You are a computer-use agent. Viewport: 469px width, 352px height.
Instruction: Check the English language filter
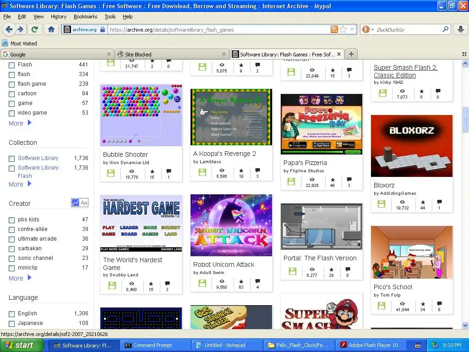(11, 314)
